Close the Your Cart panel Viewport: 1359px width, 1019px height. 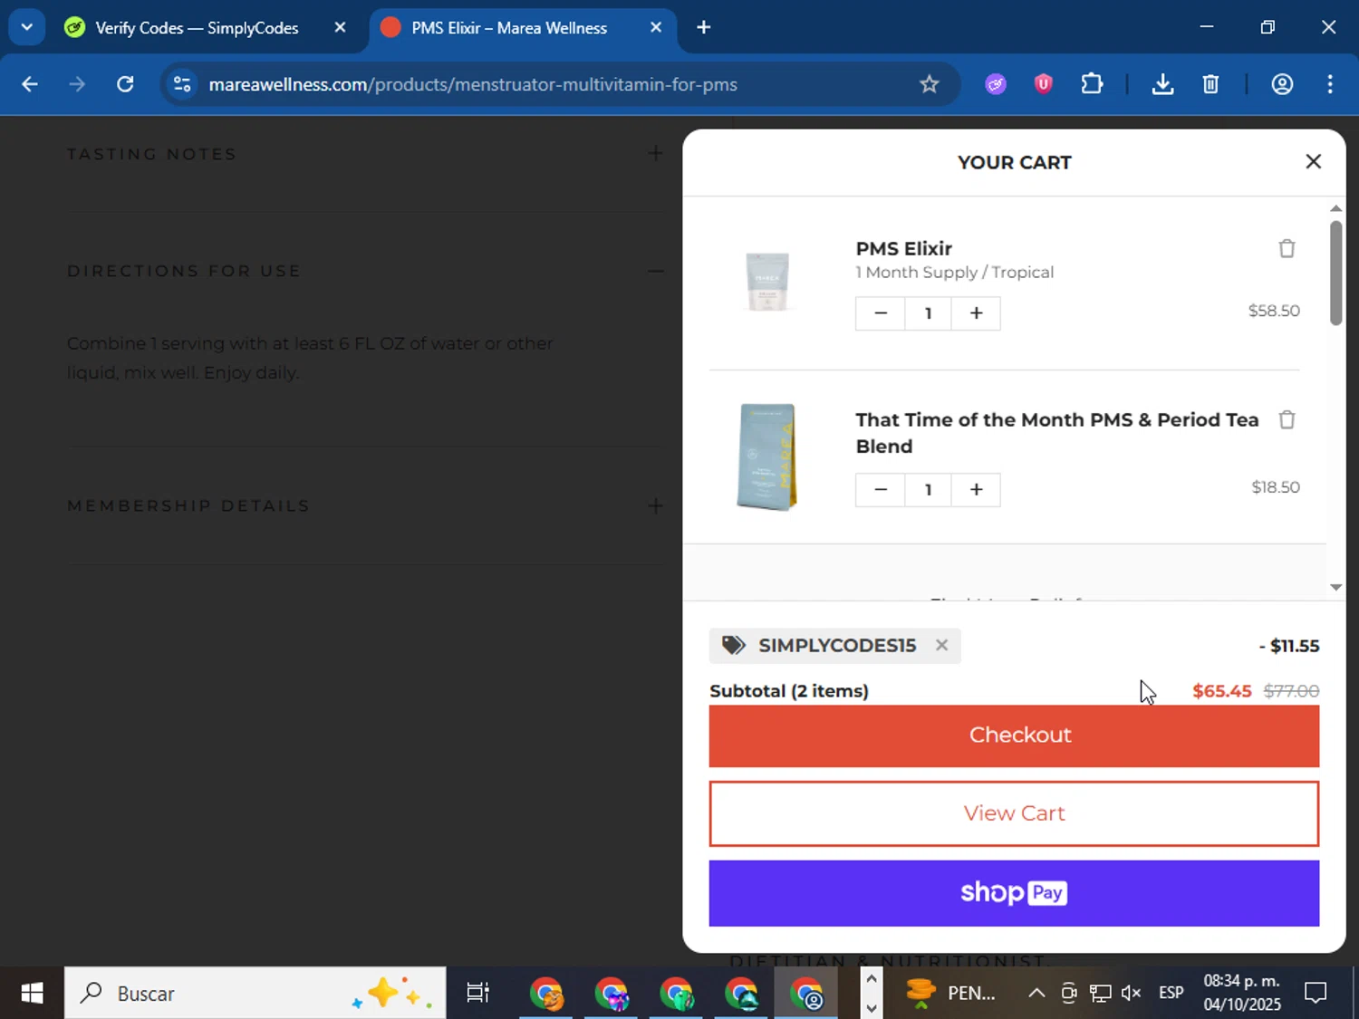coord(1313,161)
